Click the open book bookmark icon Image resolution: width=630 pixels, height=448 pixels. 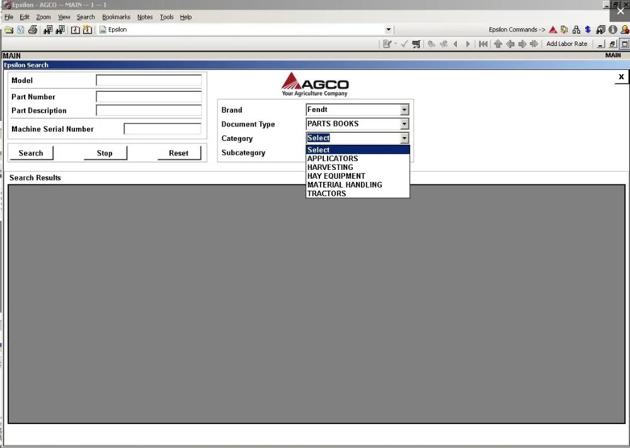pyautogui.click(x=75, y=30)
